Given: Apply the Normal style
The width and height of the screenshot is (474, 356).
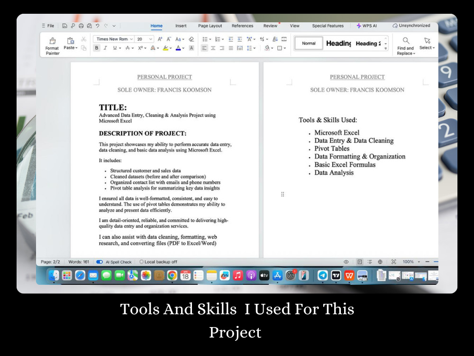Looking at the screenshot, I should point(309,43).
